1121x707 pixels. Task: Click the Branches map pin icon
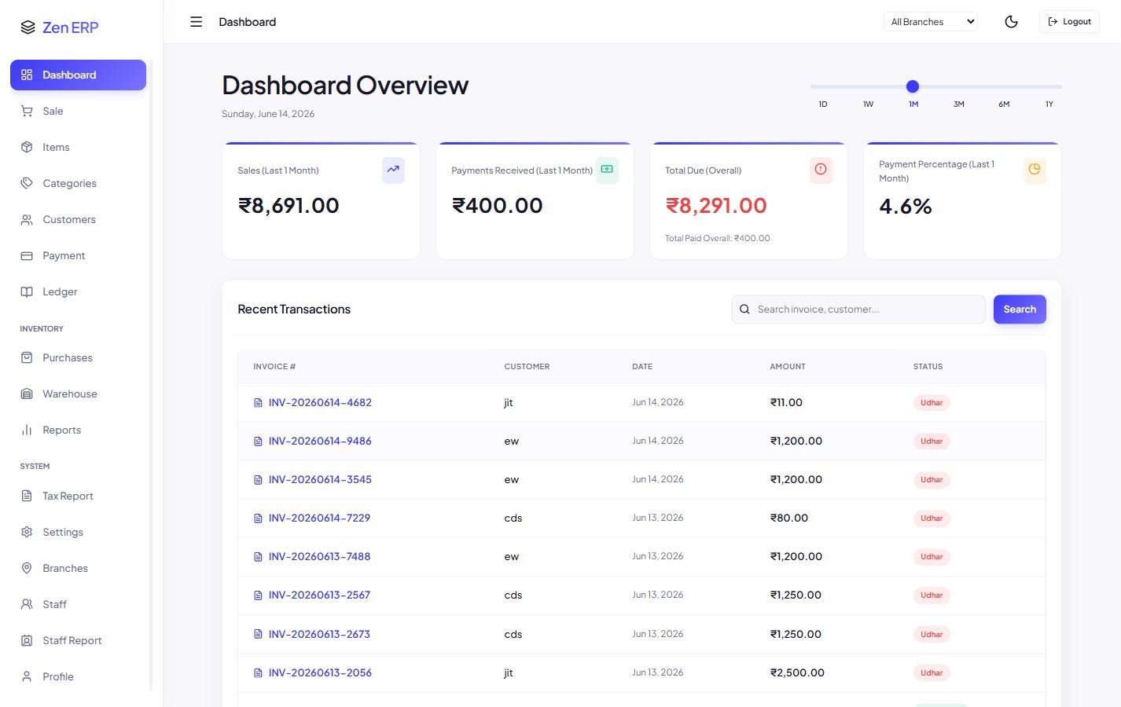point(27,568)
